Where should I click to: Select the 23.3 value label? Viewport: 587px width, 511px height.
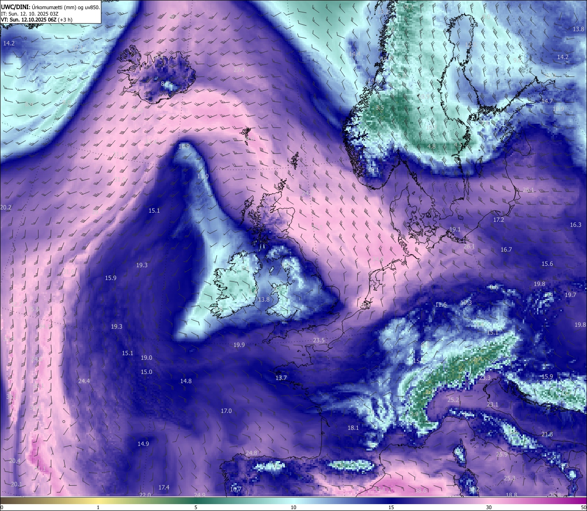coord(485,378)
